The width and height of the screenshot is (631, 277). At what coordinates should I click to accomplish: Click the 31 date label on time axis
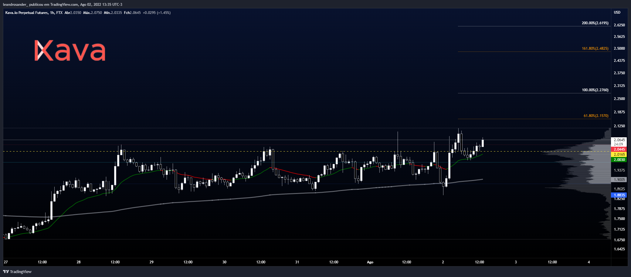coord(297,262)
